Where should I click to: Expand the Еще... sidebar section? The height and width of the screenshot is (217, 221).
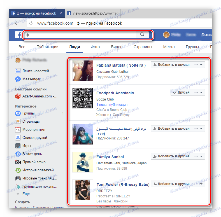tap(27, 194)
